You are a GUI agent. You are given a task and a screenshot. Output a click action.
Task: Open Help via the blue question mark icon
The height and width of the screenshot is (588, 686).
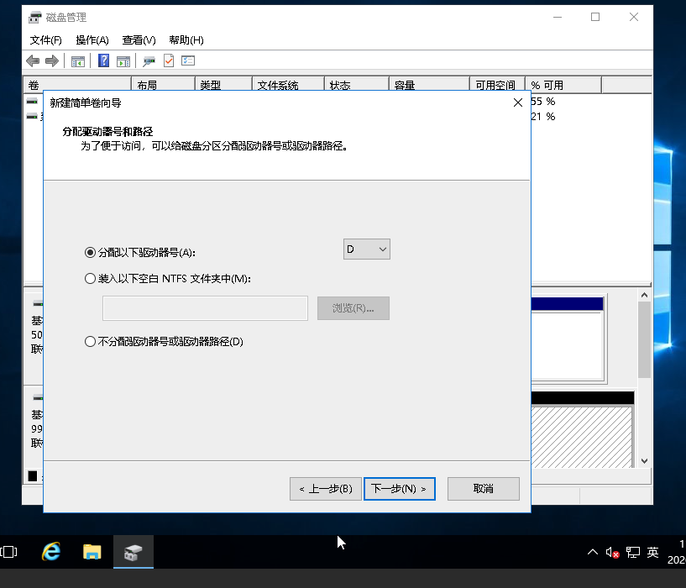[x=104, y=60]
